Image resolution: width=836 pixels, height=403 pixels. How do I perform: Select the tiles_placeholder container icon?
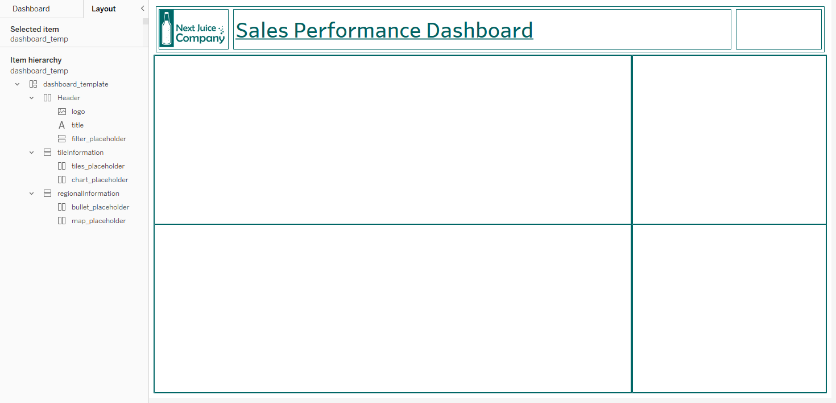61,166
